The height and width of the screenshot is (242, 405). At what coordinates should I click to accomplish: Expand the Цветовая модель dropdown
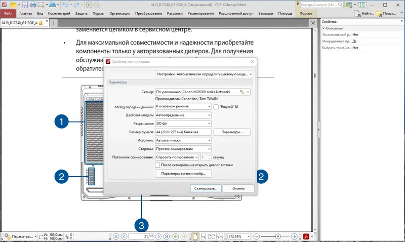tap(183, 115)
